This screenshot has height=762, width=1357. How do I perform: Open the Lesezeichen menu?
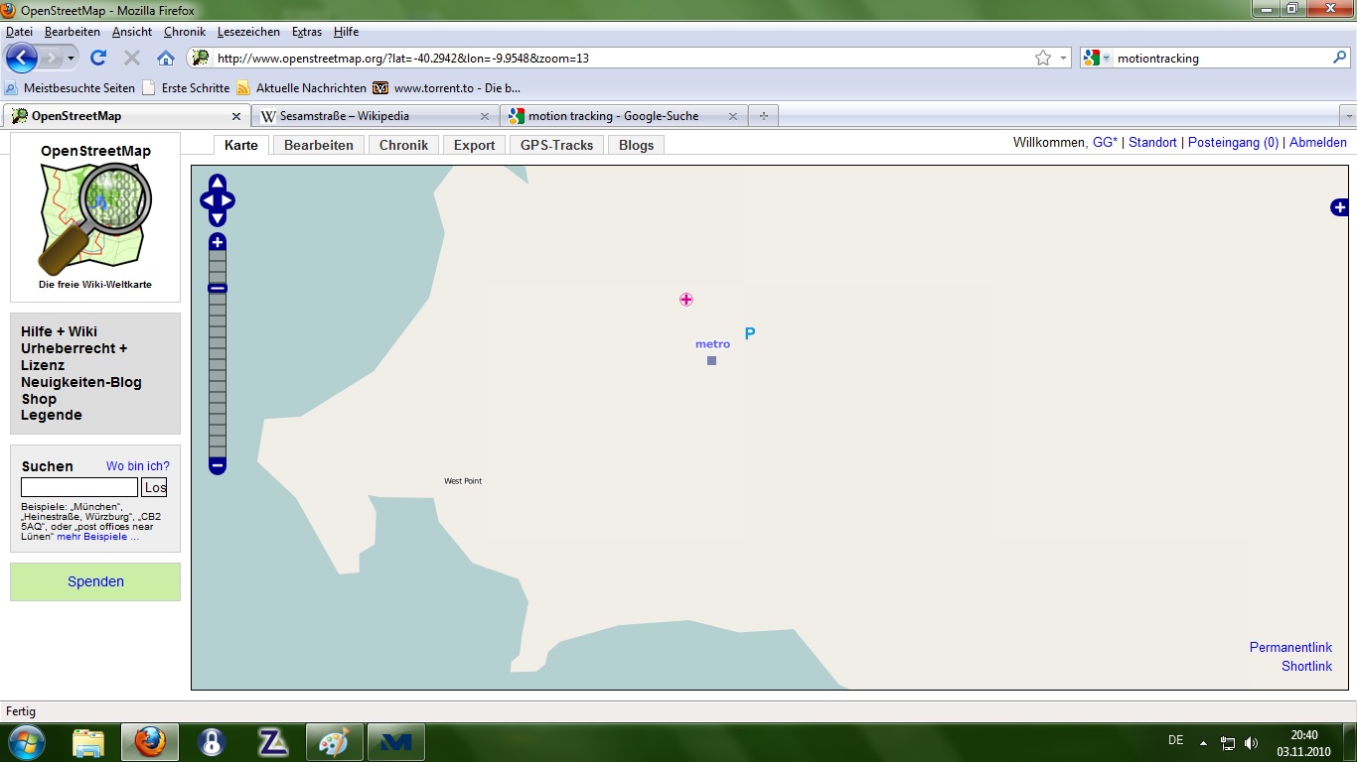click(248, 32)
